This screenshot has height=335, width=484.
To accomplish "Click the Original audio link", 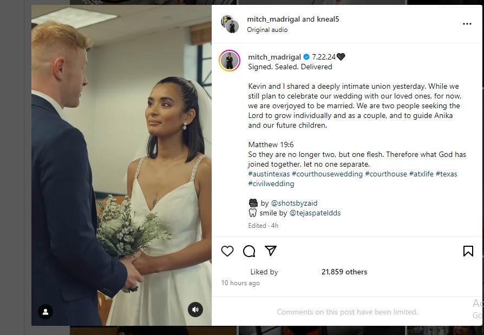I will 267,30.
